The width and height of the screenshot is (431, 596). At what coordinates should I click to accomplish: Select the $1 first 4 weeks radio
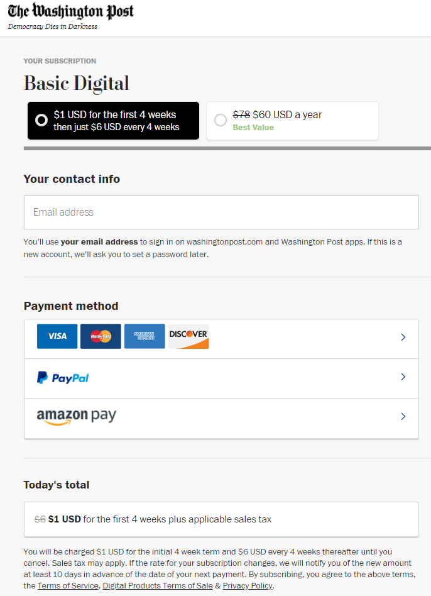41,120
